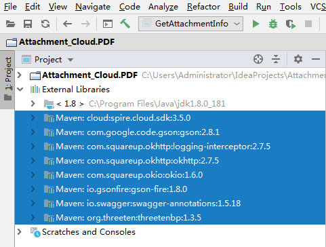Screen dimensions: 326x247
Task: Open the Navigate menu
Action: [93, 7]
